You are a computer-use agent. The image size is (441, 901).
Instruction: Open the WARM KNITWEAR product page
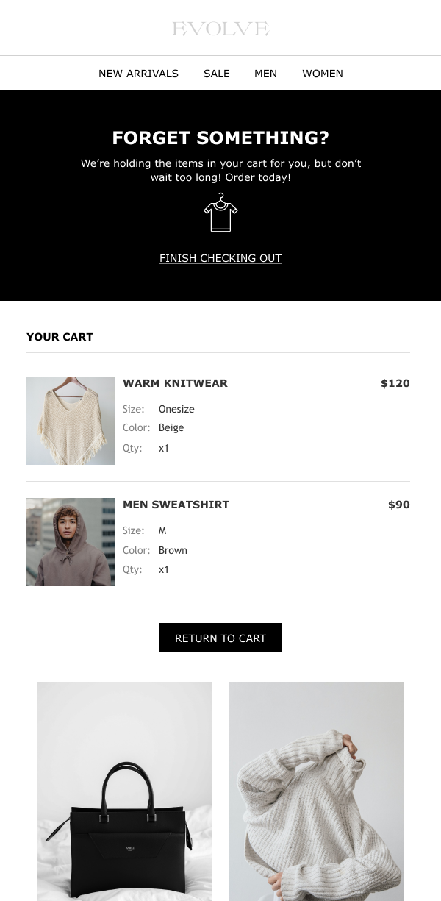pos(175,383)
